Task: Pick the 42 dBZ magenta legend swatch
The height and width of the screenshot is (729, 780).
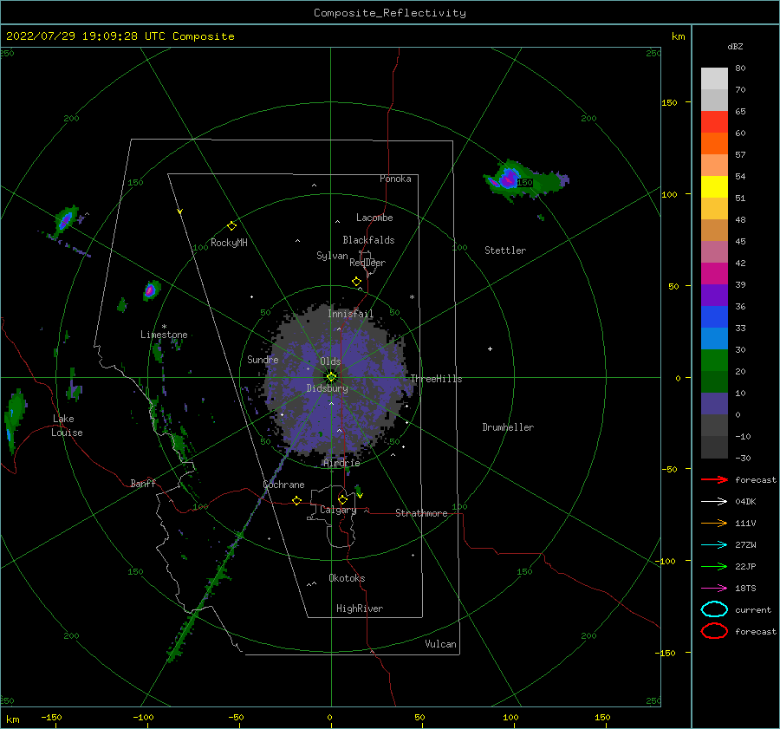Action: 714,273
